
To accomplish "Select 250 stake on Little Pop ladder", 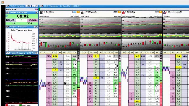I will tap(152, 52).
